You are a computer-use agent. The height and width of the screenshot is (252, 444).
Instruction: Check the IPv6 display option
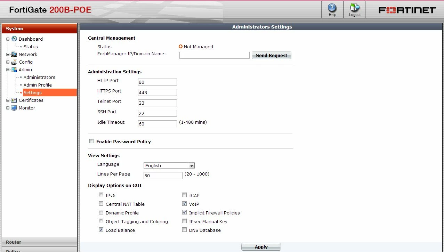point(101,195)
